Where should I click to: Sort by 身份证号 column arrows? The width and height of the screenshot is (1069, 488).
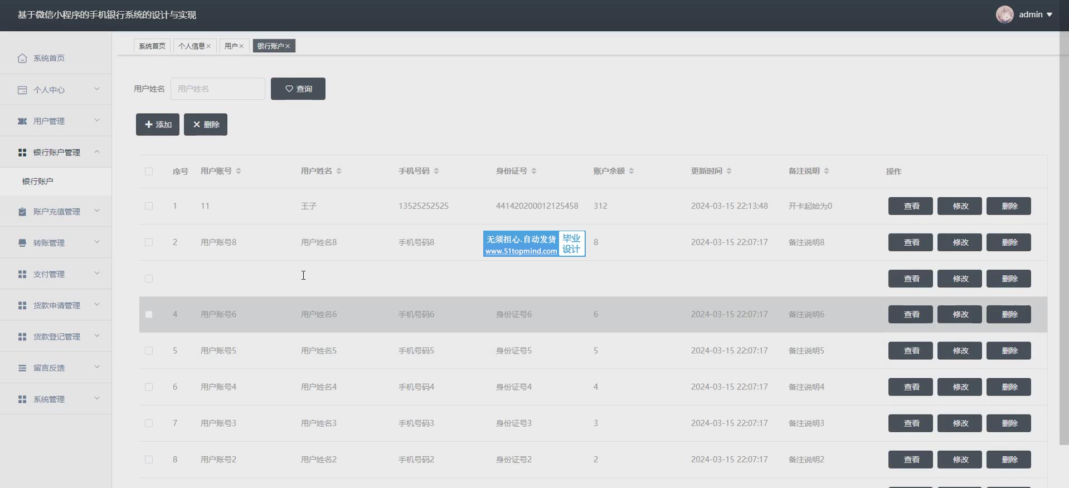534,171
